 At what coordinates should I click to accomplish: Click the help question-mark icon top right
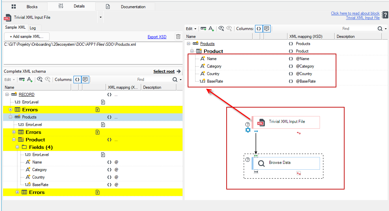pyautogui.click(x=385, y=15)
